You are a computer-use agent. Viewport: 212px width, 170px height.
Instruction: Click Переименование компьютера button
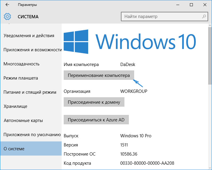click(x=99, y=75)
